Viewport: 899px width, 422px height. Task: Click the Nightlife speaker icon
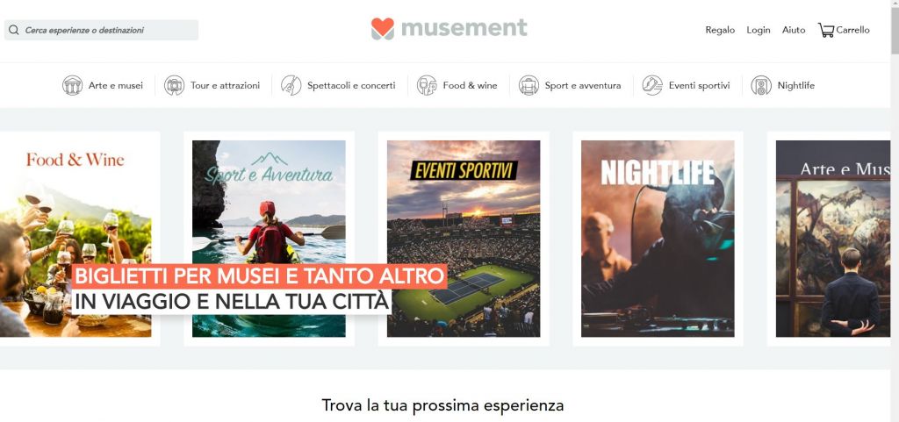pos(761,85)
